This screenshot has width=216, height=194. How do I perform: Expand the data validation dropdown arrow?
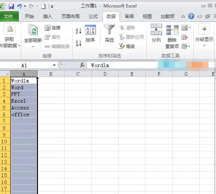point(190,28)
